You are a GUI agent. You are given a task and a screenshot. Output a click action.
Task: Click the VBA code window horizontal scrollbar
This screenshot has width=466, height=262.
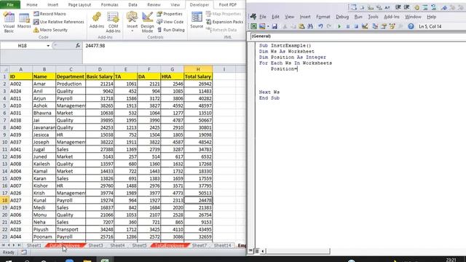click(298, 251)
